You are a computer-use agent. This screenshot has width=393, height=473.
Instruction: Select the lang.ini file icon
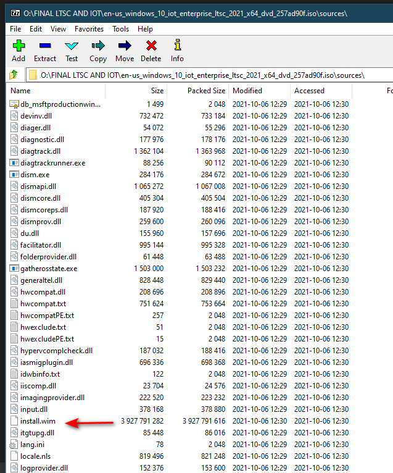pos(14,445)
